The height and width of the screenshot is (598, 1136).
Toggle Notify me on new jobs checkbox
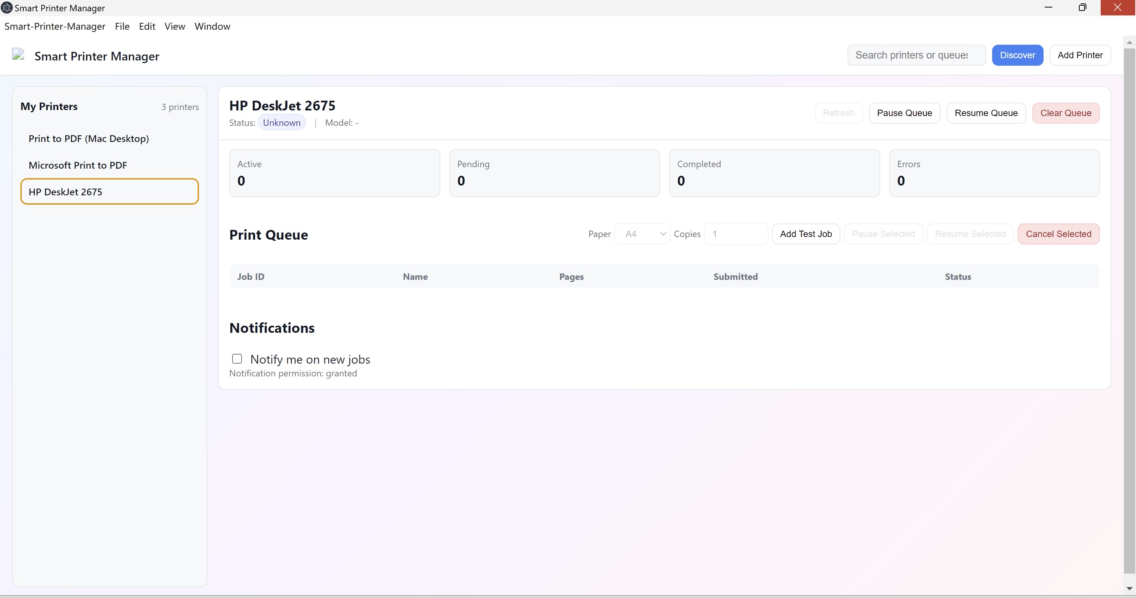(x=237, y=359)
